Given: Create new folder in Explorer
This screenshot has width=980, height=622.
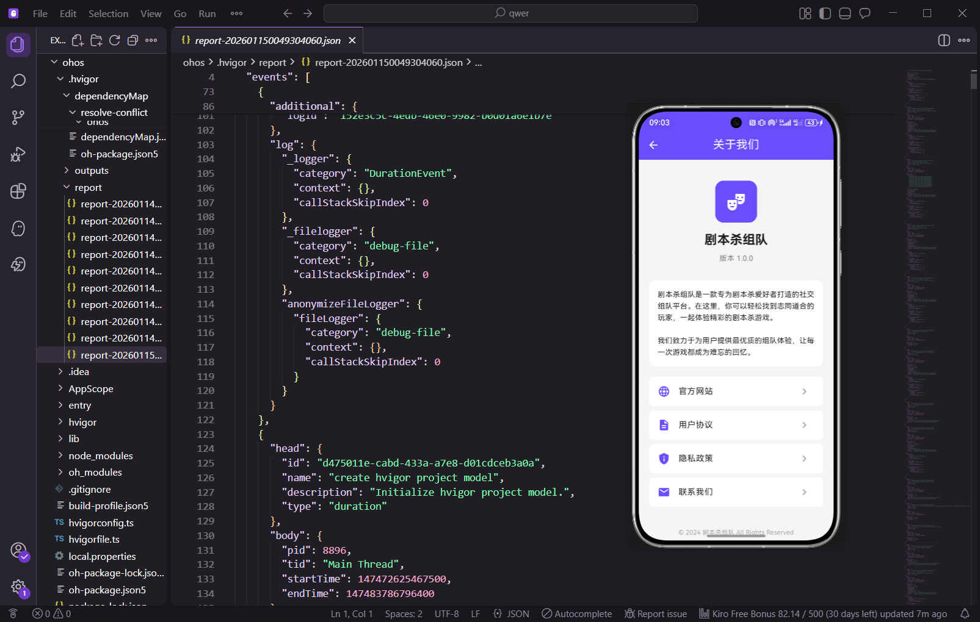Looking at the screenshot, I should (x=96, y=40).
